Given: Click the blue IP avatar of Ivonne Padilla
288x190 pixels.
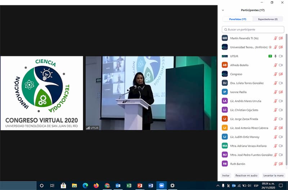Looking at the screenshot, I should tap(225, 92).
